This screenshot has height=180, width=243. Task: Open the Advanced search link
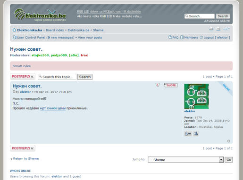click(x=217, y=21)
